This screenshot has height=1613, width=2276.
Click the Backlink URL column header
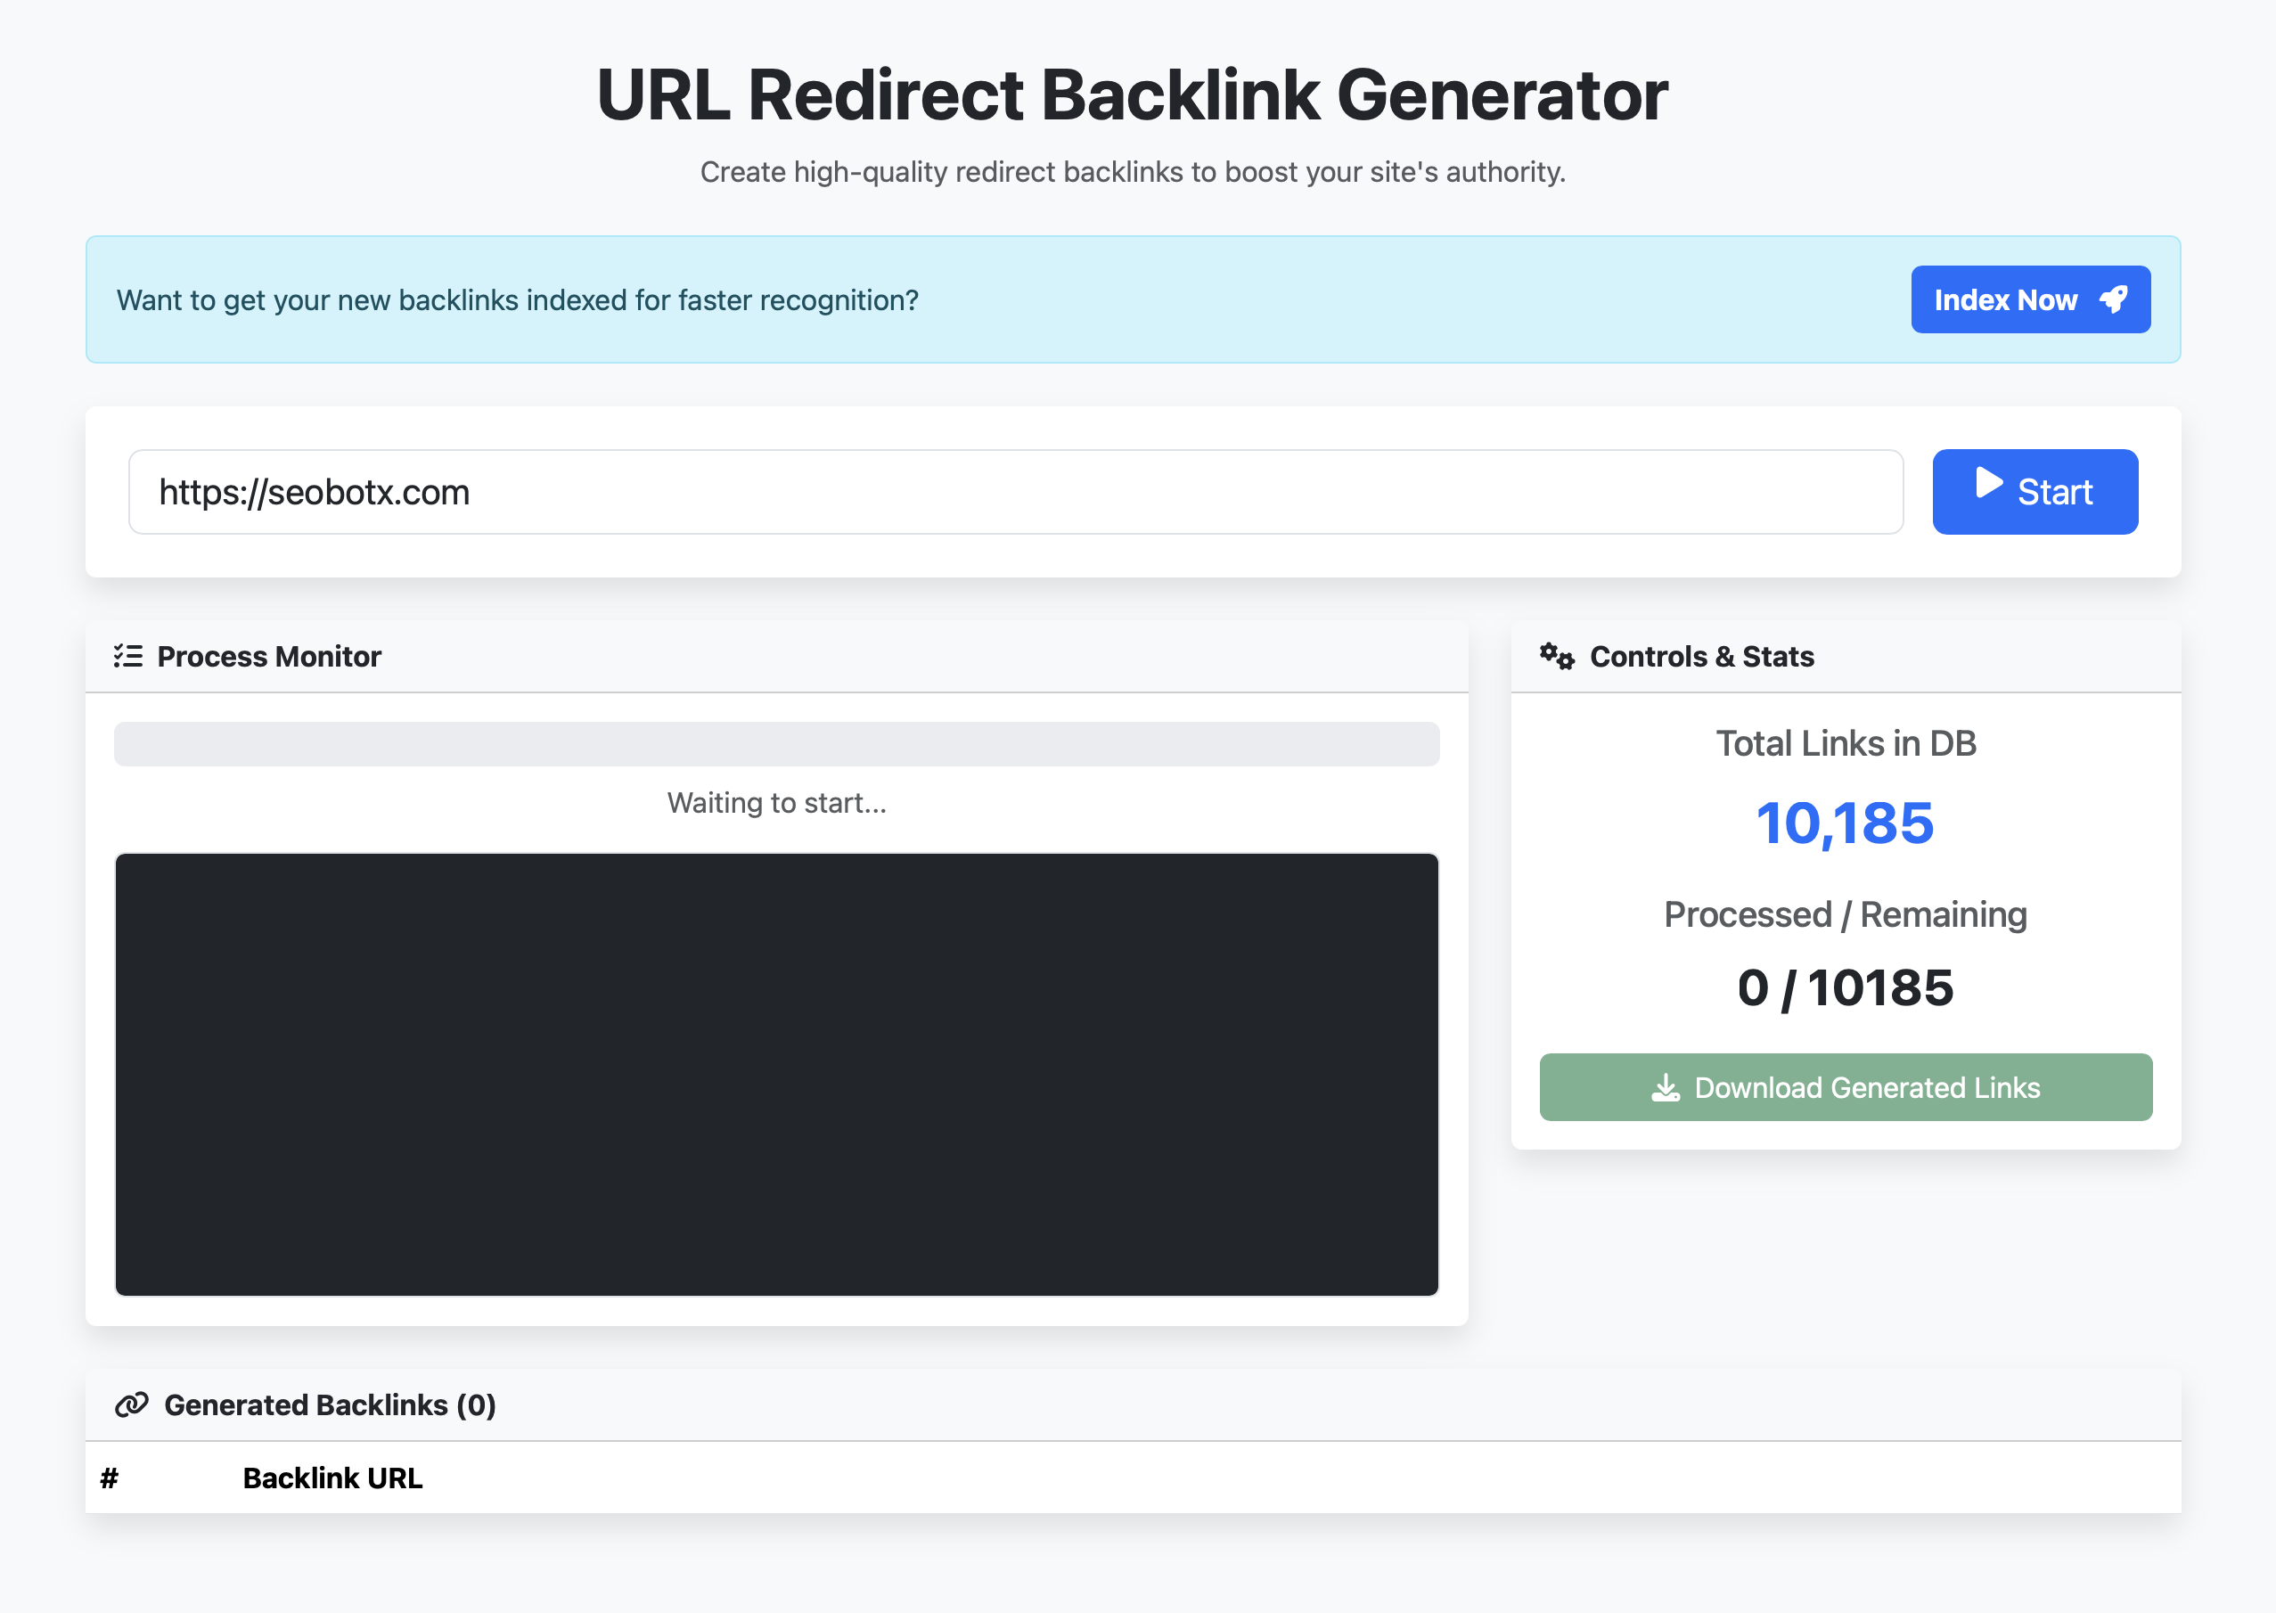332,1478
